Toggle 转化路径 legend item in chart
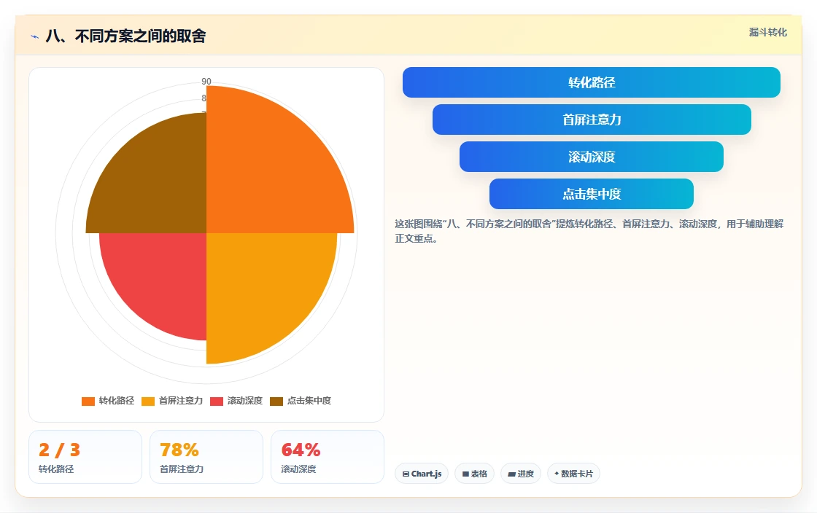Image resolution: width=817 pixels, height=513 pixels. click(x=108, y=401)
